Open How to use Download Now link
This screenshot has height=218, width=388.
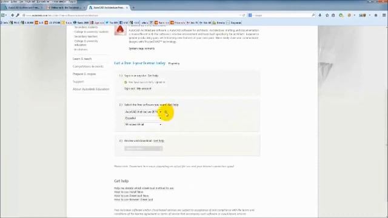point(132,196)
